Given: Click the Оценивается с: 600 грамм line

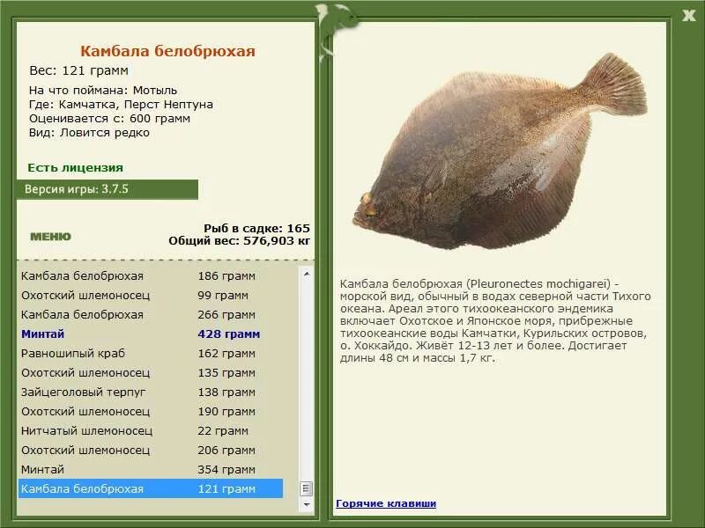Looking at the screenshot, I should click(109, 119).
